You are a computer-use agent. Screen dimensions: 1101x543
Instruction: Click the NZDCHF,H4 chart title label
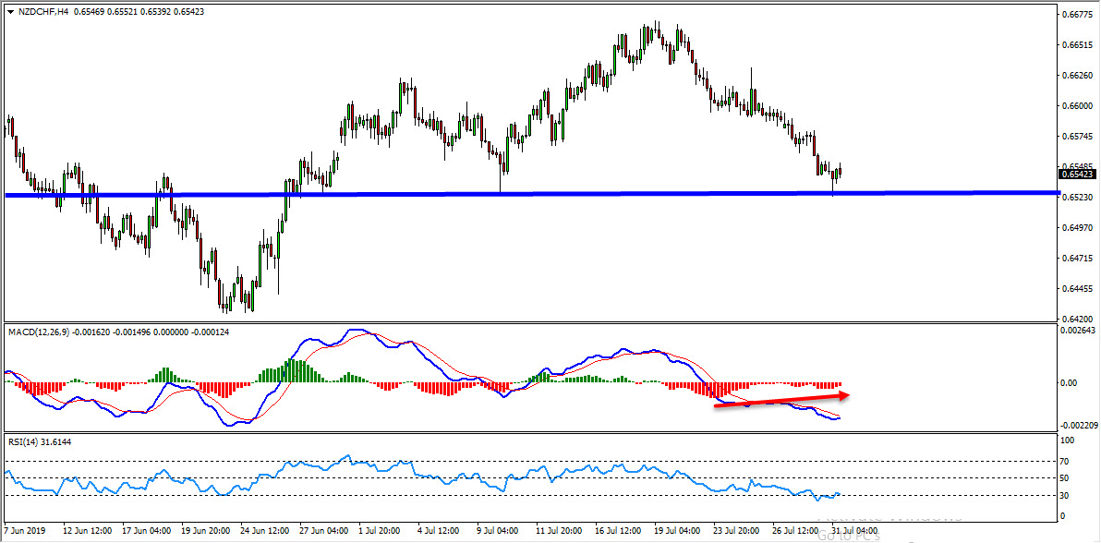(x=38, y=11)
